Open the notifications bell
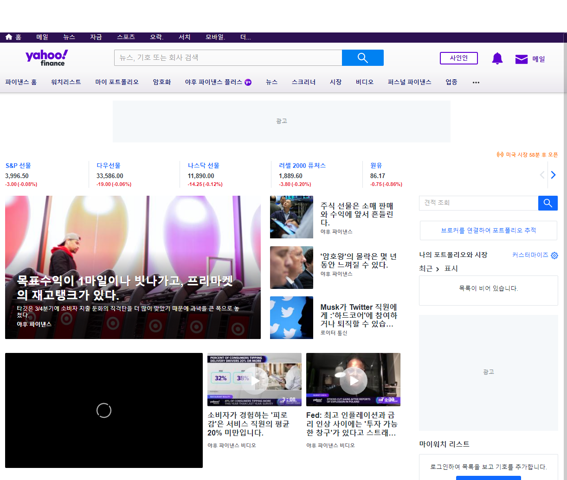This screenshot has width=567, height=480. point(497,58)
